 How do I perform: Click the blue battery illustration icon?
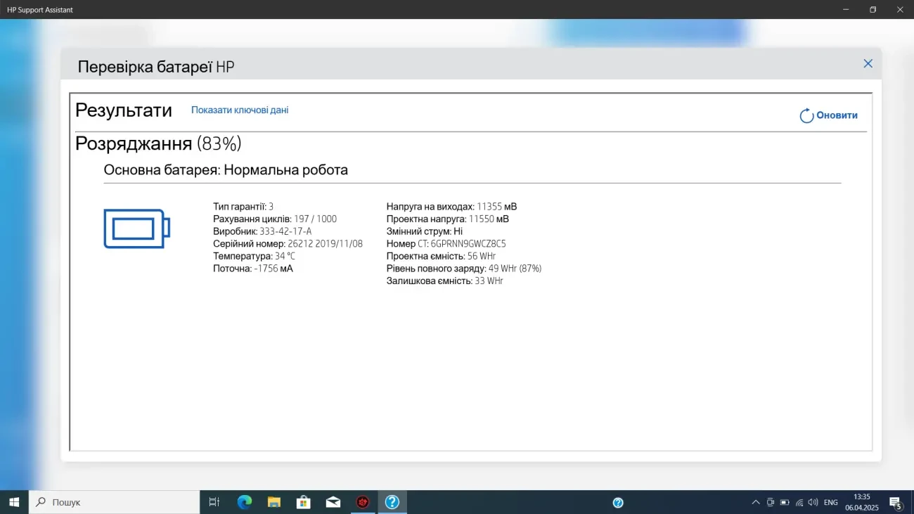tap(136, 228)
